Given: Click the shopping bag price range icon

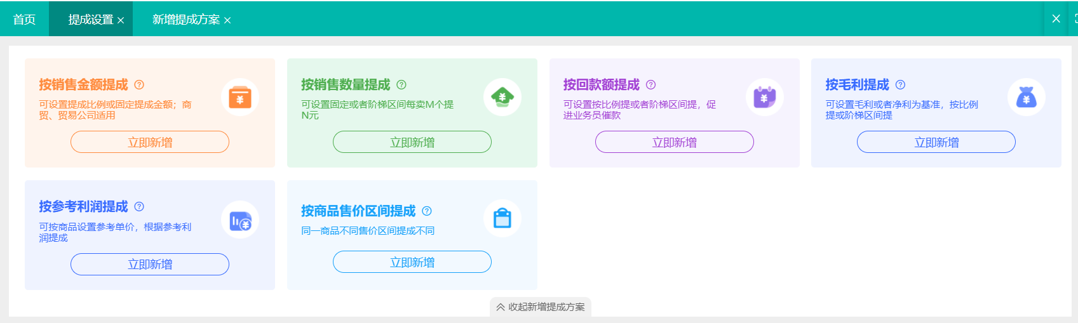Looking at the screenshot, I should [502, 218].
